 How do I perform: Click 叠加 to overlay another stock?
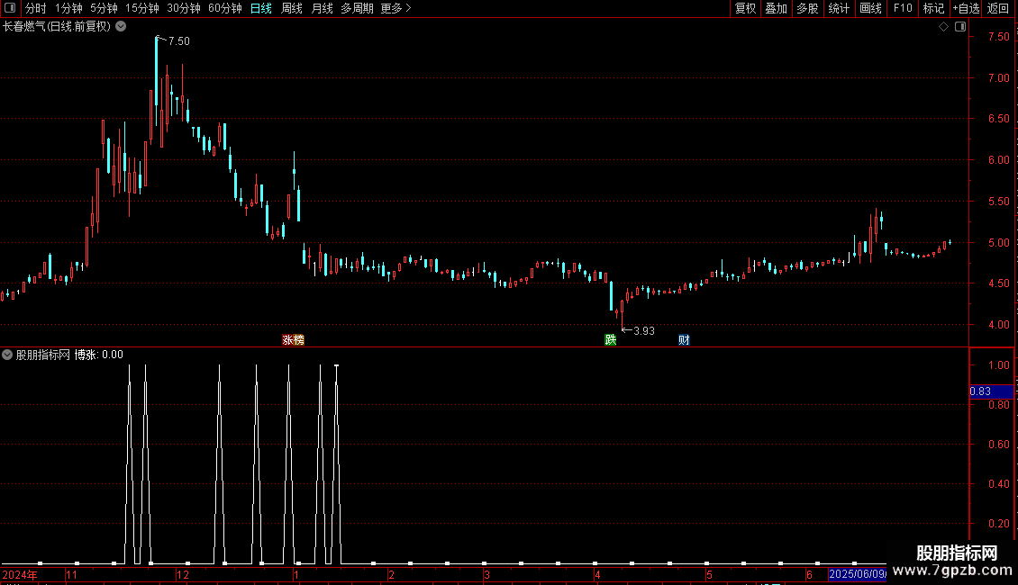pos(776,8)
